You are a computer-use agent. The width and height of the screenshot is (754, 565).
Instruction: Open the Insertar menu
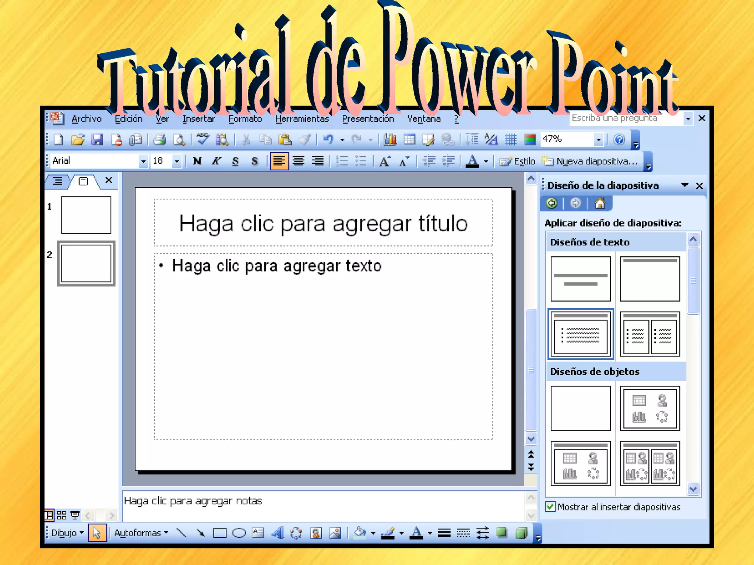click(x=198, y=119)
